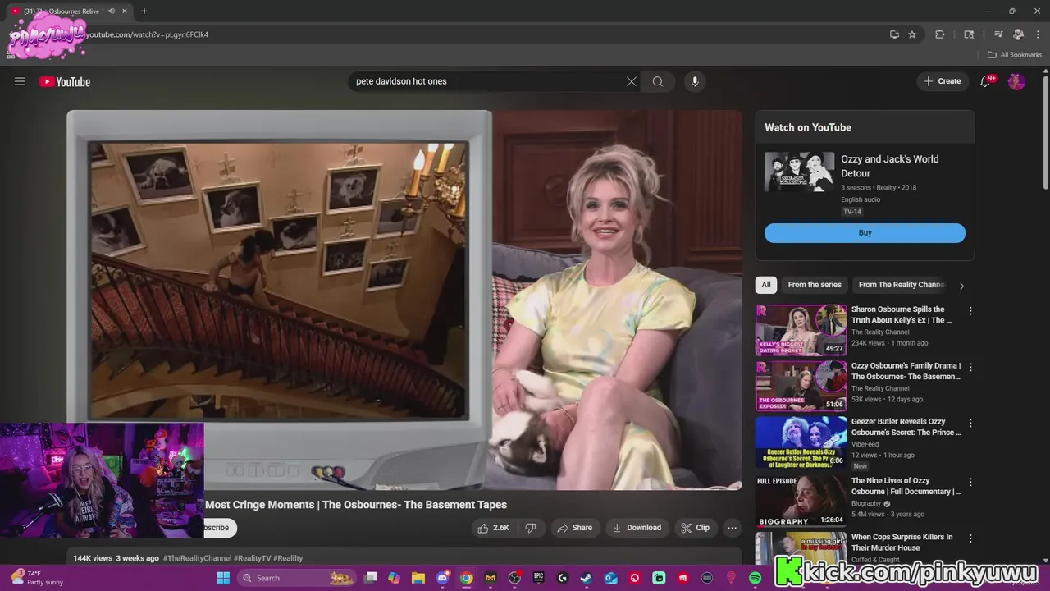Open the media controls music-note icon
This screenshot has width=1050, height=591.
pos(998,34)
